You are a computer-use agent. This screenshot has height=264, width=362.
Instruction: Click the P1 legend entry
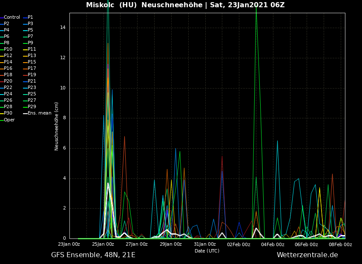[30, 17]
